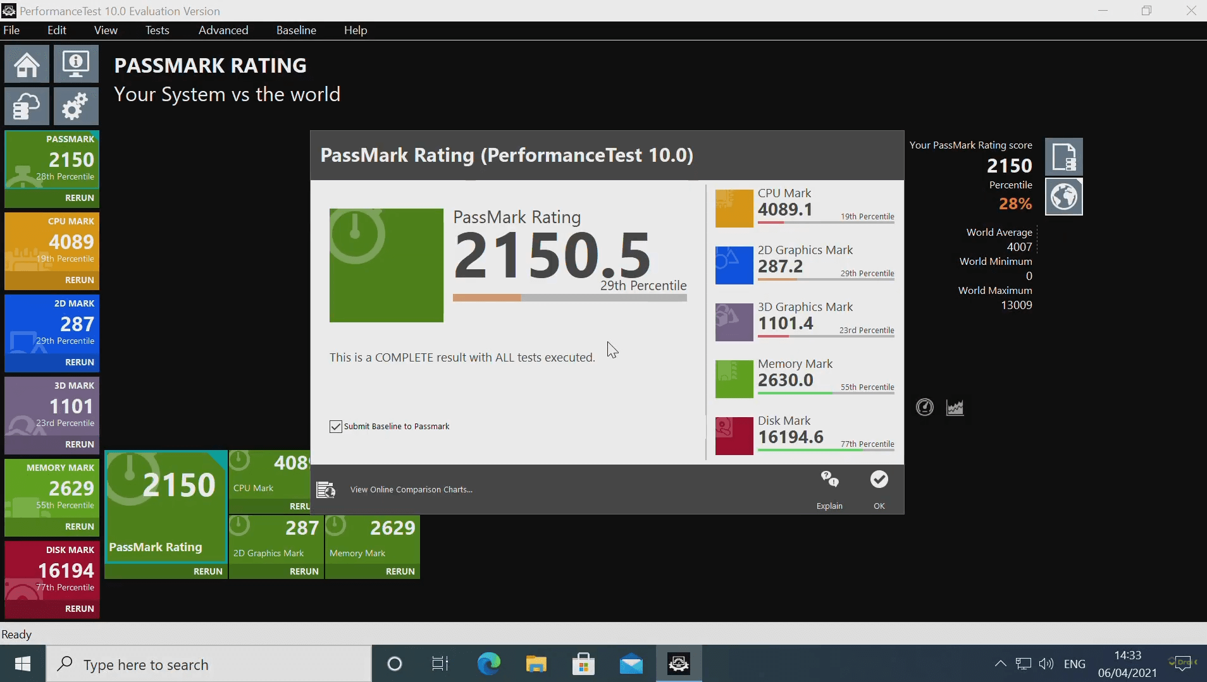Click the Windows taskbar search box
This screenshot has height=682, width=1207.
(x=209, y=664)
